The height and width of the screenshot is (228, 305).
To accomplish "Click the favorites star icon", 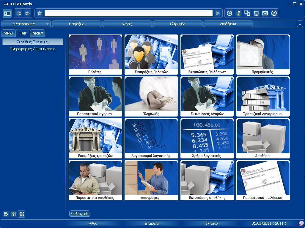I will [x=40, y=13].
